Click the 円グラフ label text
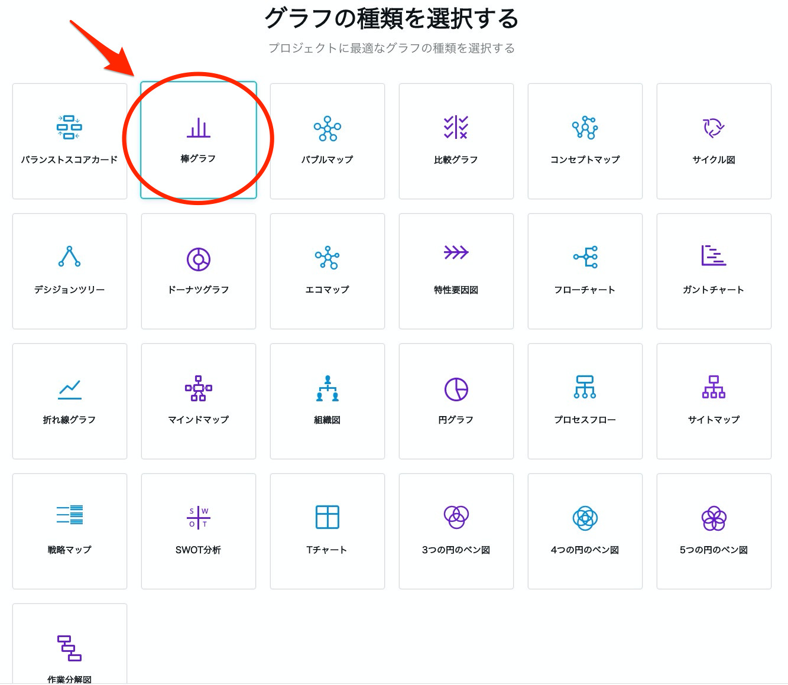The width and height of the screenshot is (788, 685). [456, 420]
